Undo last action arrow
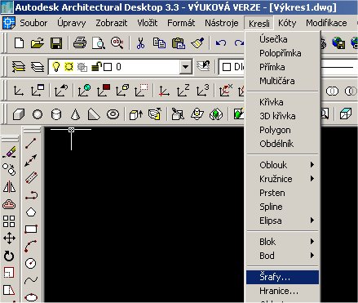The width and height of the screenshot is (358, 303). point(221,43)
